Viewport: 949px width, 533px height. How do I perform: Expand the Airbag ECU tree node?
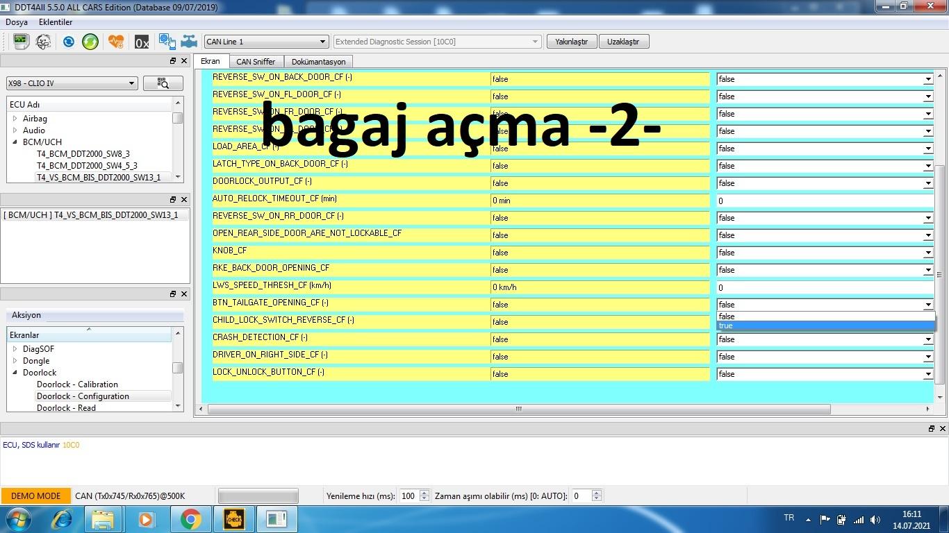(15, 119)
